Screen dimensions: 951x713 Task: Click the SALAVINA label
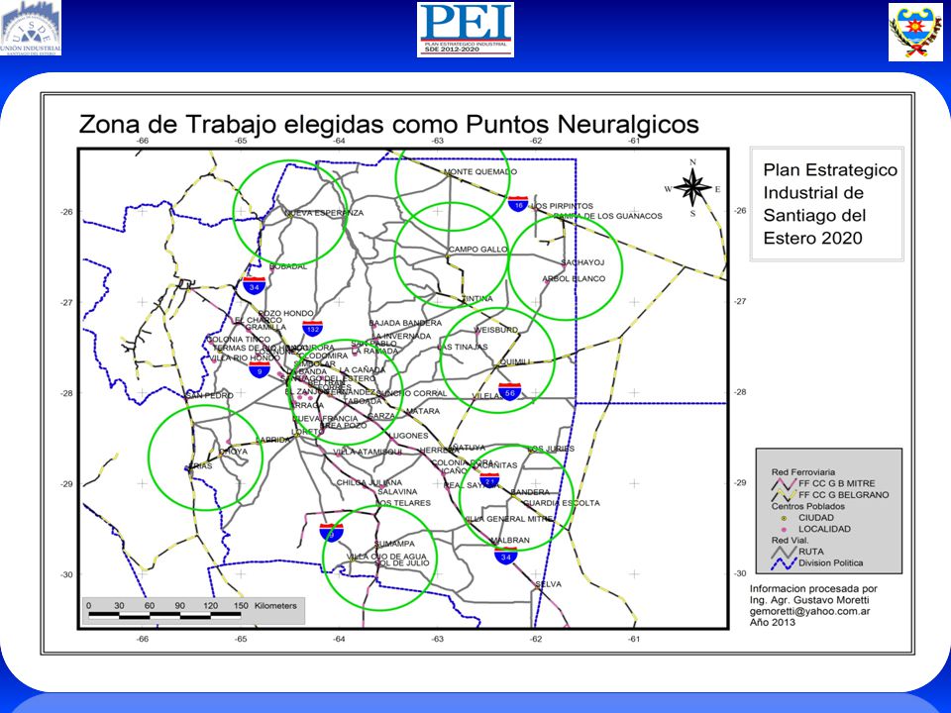[397, 492]
